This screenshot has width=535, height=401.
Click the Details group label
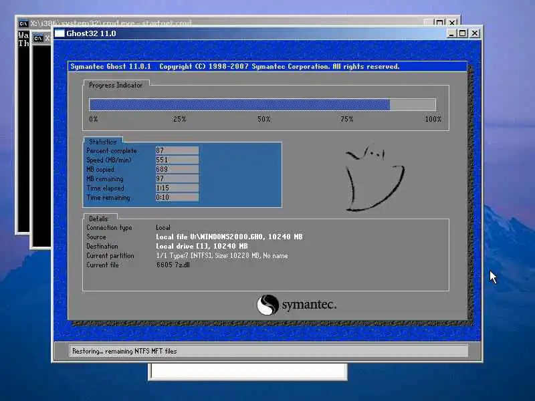pyautogui.click(x=98, y=219)
